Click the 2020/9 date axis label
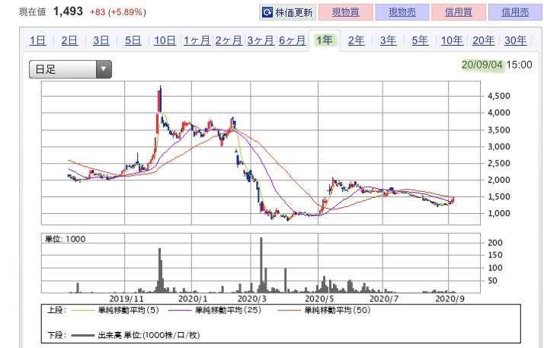The height and width of the screenshot is (348, 544). [450, 299]
